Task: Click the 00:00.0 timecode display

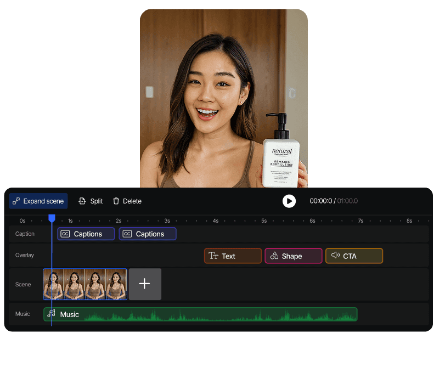Action: [323, 201]
